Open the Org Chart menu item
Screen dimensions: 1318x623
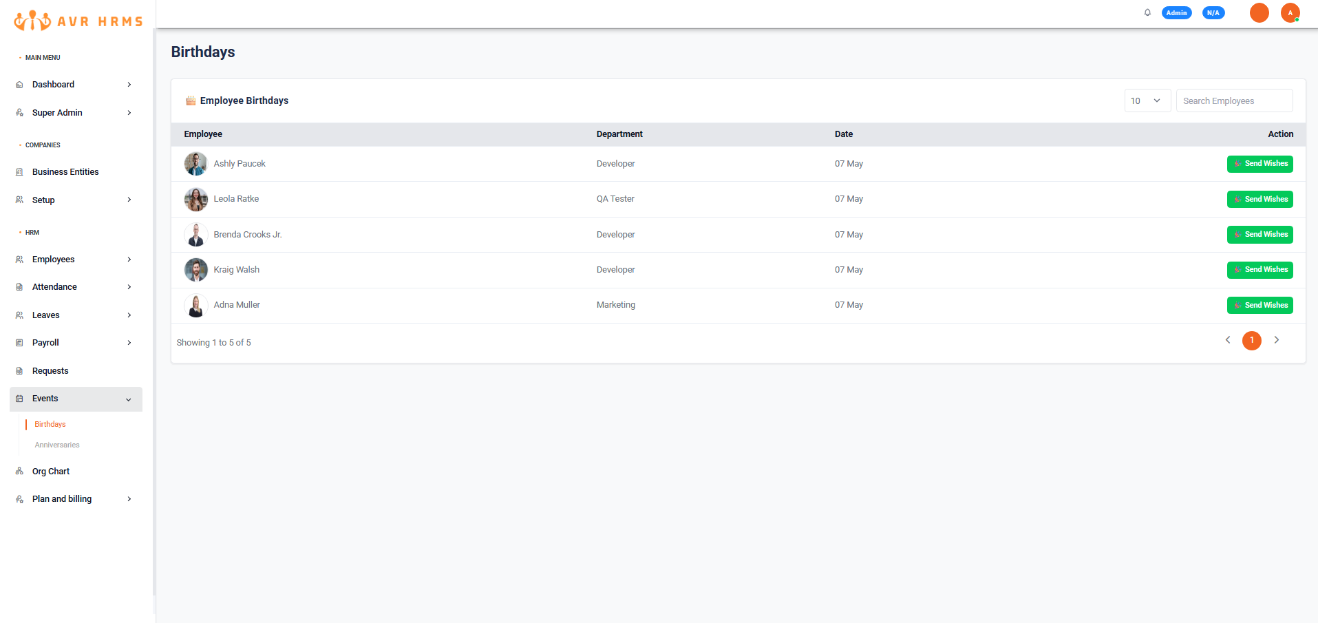(x=76, y=472)
